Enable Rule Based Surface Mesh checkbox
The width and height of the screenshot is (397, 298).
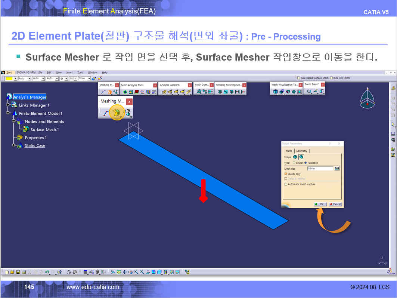(298, 78)
